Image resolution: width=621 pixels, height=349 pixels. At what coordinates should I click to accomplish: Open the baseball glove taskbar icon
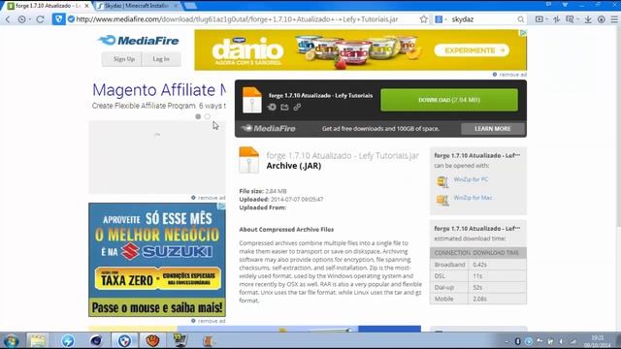pos(153,340)
